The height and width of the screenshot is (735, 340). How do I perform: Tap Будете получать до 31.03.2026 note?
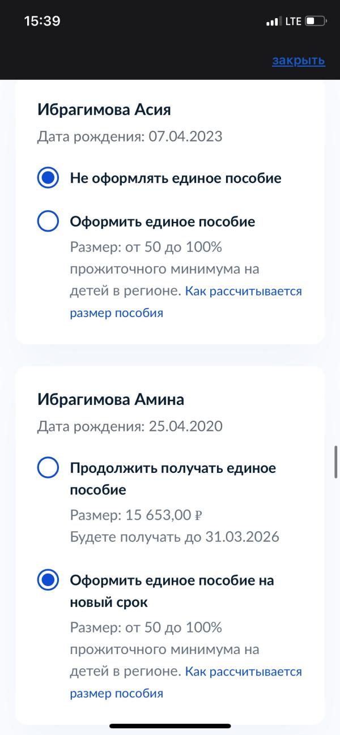[x=175, y=537]
